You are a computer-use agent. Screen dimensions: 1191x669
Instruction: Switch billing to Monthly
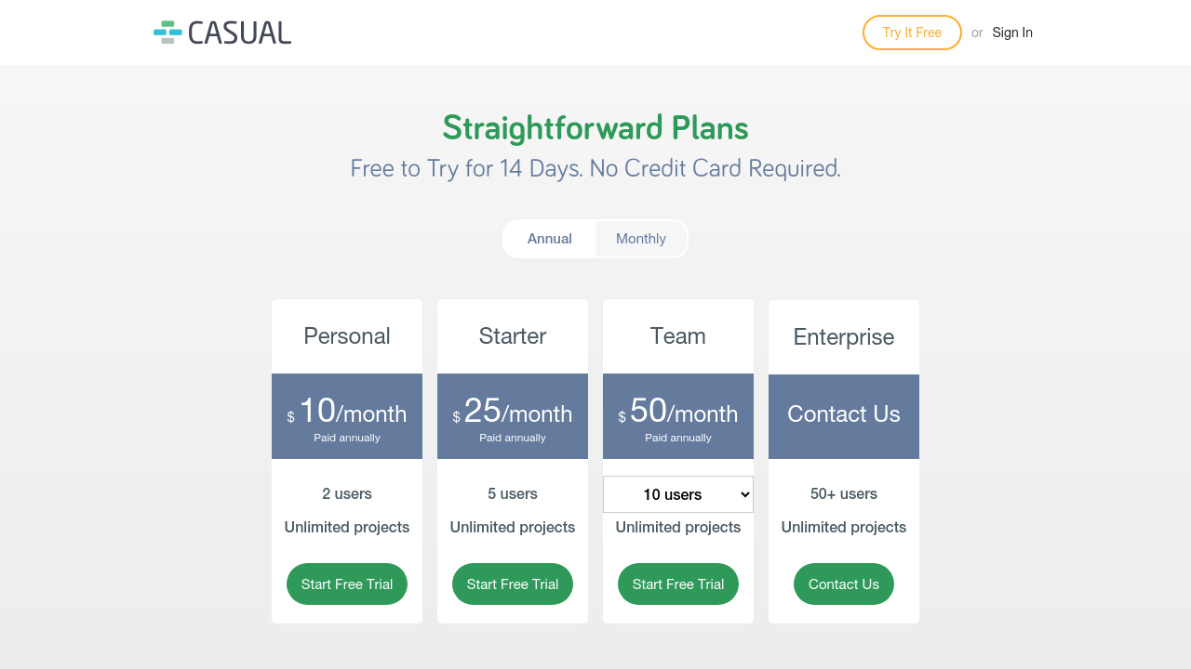(641, 239)
